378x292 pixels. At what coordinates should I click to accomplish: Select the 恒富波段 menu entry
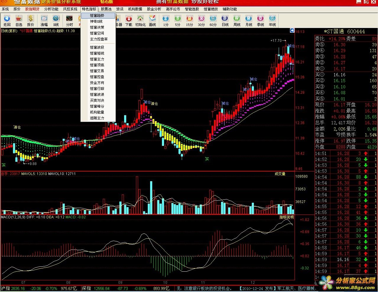click(x=98, y=47)
